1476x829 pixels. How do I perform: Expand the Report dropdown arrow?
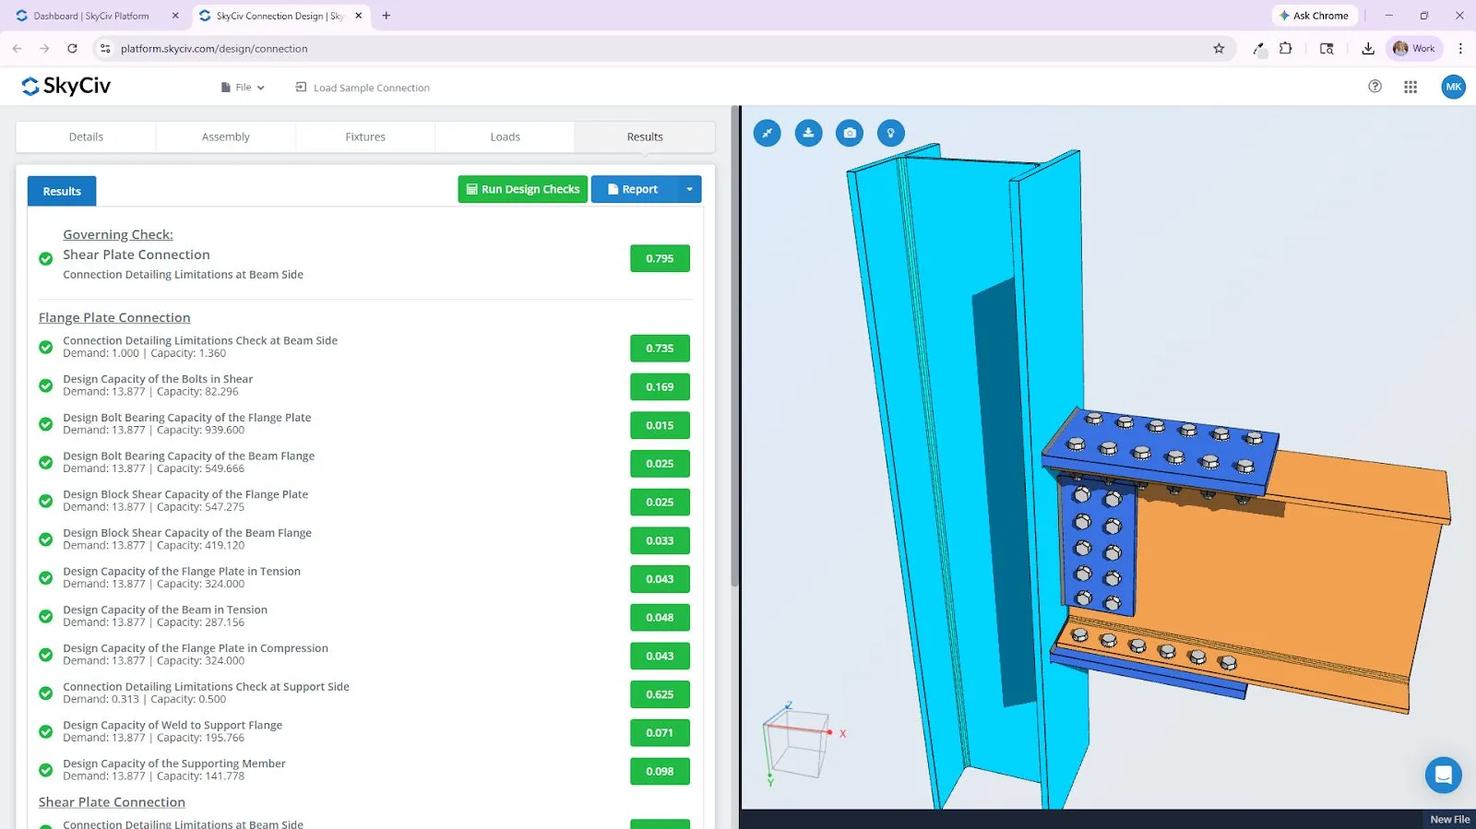pos(689,189)
